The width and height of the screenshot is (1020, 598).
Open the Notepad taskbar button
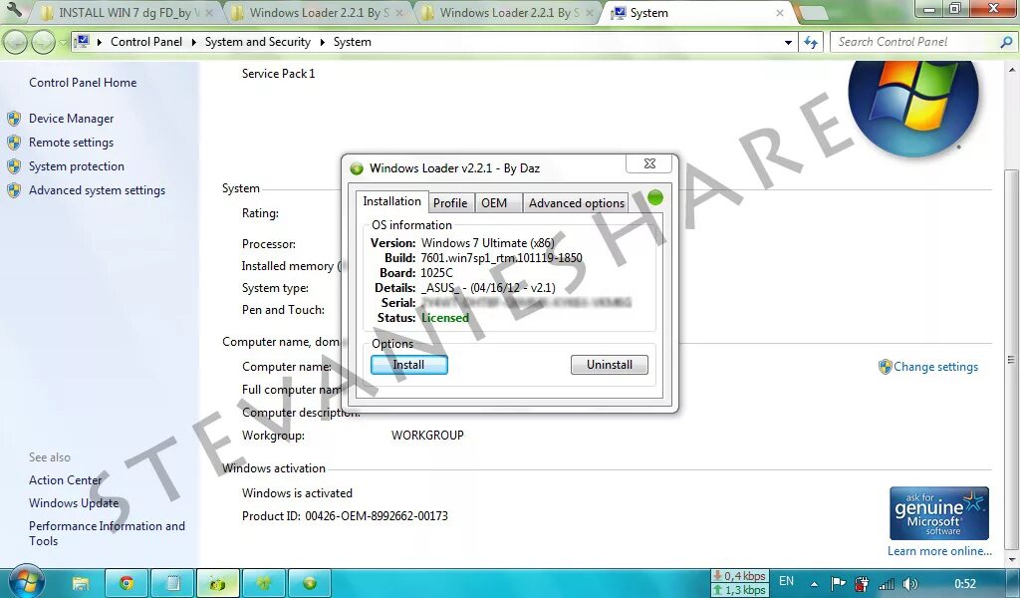coord(172,583)
